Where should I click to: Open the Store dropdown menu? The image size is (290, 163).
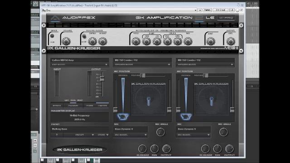pyautogui.click(x=103, y=135)
